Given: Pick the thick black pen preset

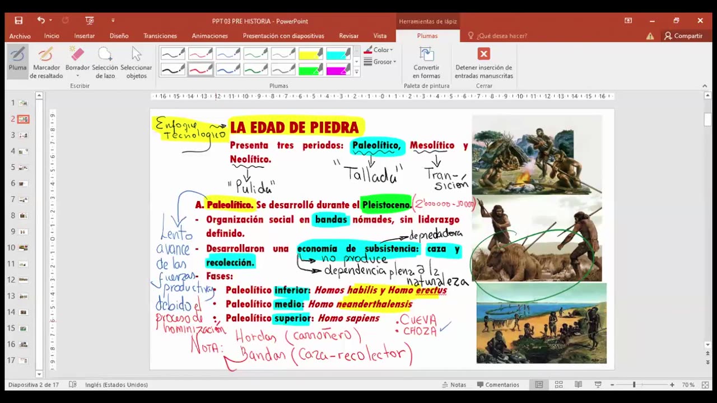Looking at the screenshot, I should pos(173,69).
